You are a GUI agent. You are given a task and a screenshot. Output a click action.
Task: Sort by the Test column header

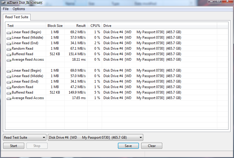point(26,26)
